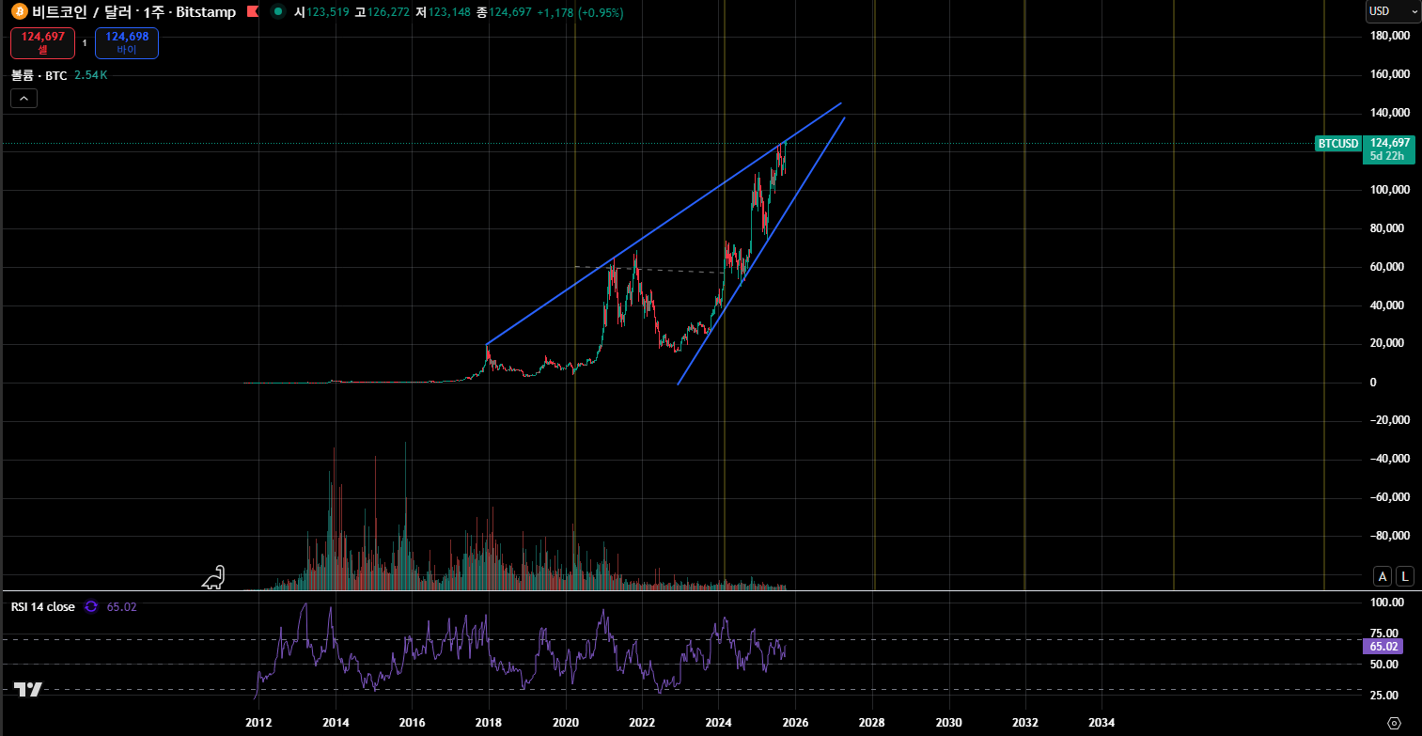
Task: Click the volume value 2.54K
Action: [91, 75]
